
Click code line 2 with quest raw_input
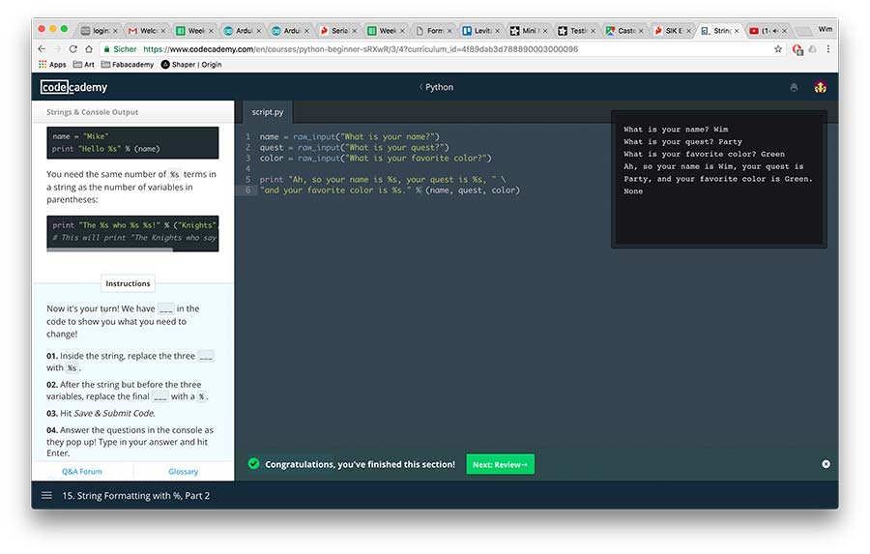[x=354, y=147]
